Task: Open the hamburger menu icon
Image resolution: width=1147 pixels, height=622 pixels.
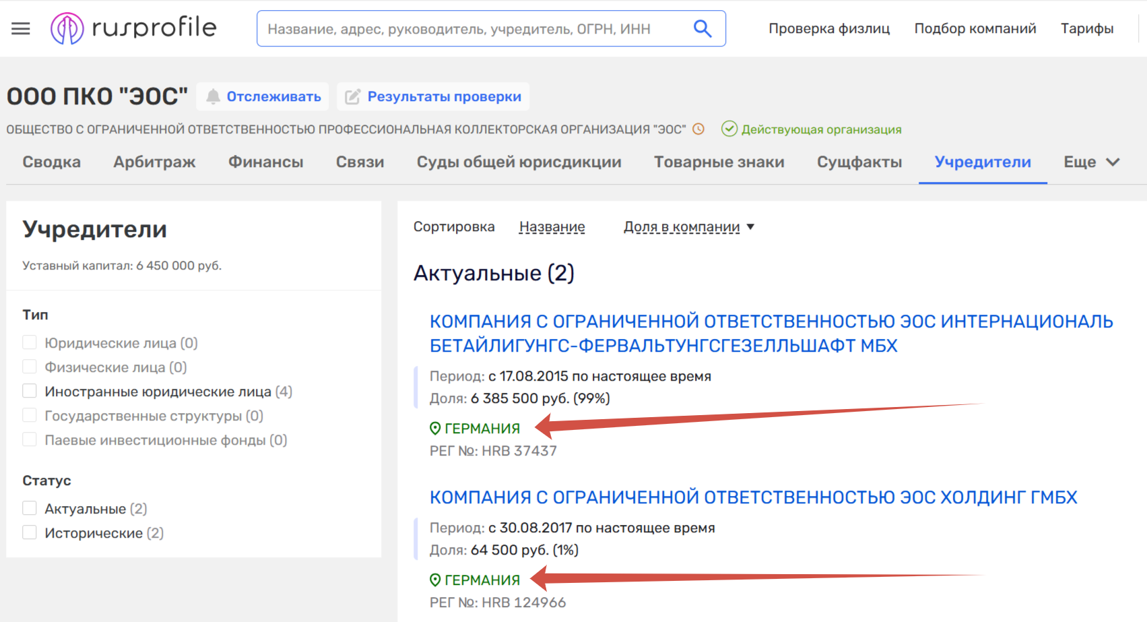Action: click(x=21, y=28)
